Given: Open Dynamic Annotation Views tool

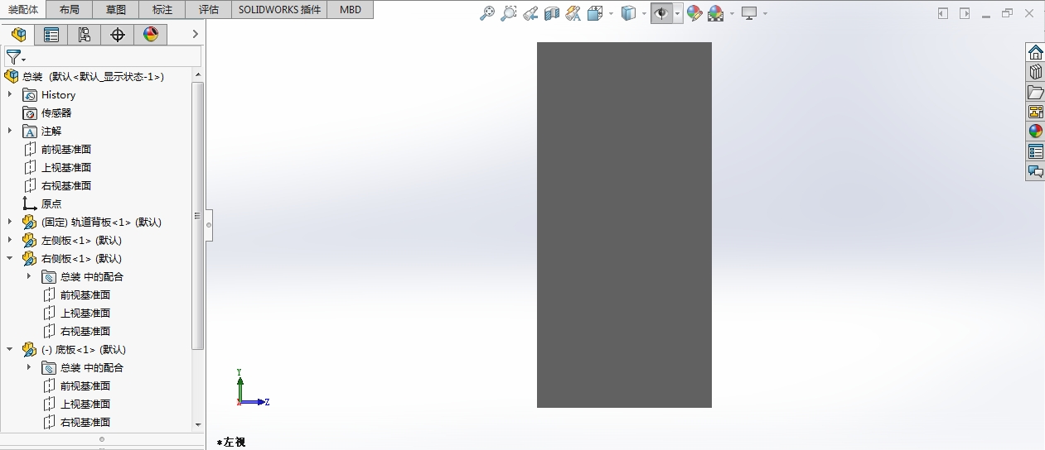Looking at the screenshot, I should pyautogui.click(x=573, y=13).
